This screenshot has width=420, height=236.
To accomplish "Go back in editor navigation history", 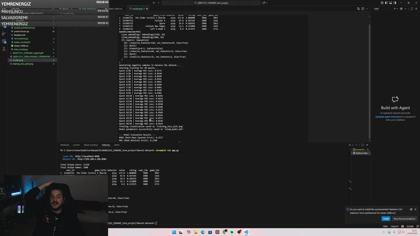I will click(x=154, y=3).
